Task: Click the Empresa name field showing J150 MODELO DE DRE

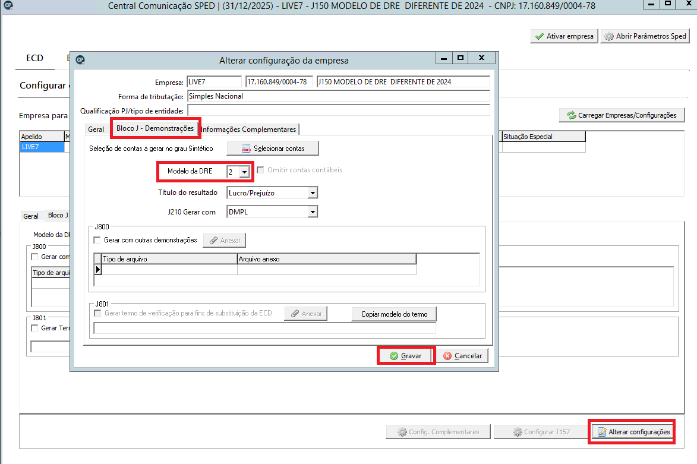Action: (x=403, y=82)
